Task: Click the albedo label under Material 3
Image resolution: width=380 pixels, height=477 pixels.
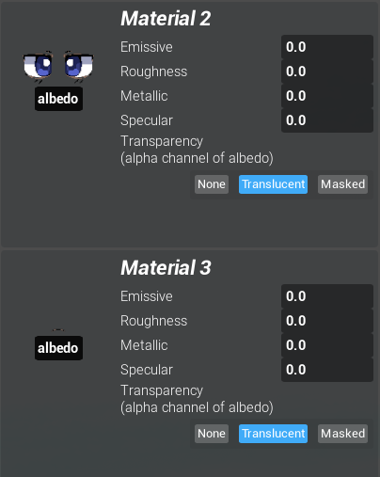Action: click(x=58, y=348)
